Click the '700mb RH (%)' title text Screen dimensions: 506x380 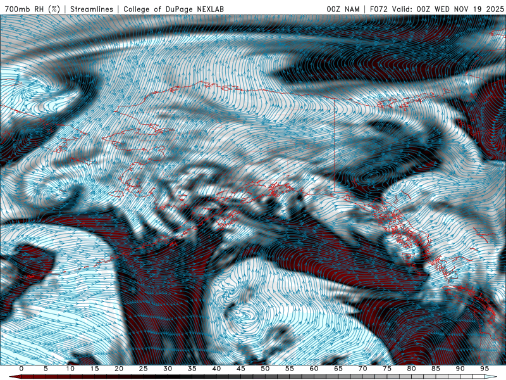[x=32, y=9]
